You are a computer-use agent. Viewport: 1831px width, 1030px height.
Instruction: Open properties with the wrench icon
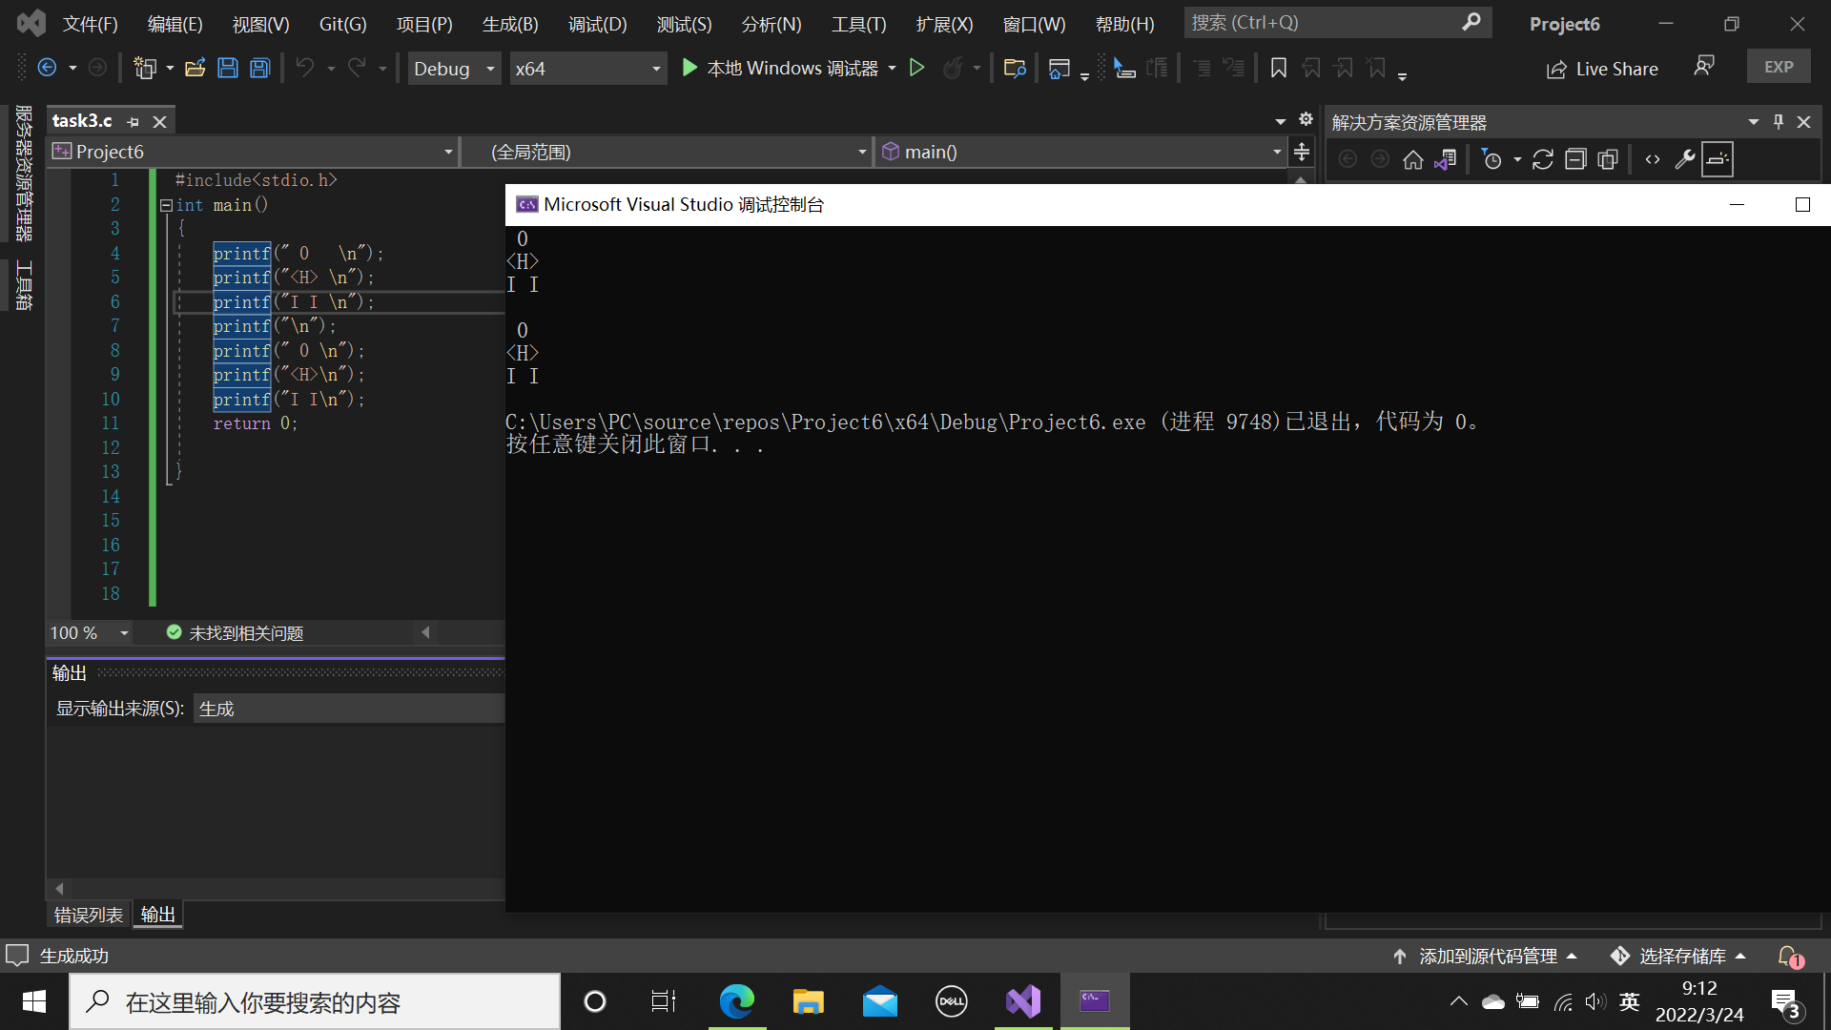pyautogui.click(x=1685, y=160)
